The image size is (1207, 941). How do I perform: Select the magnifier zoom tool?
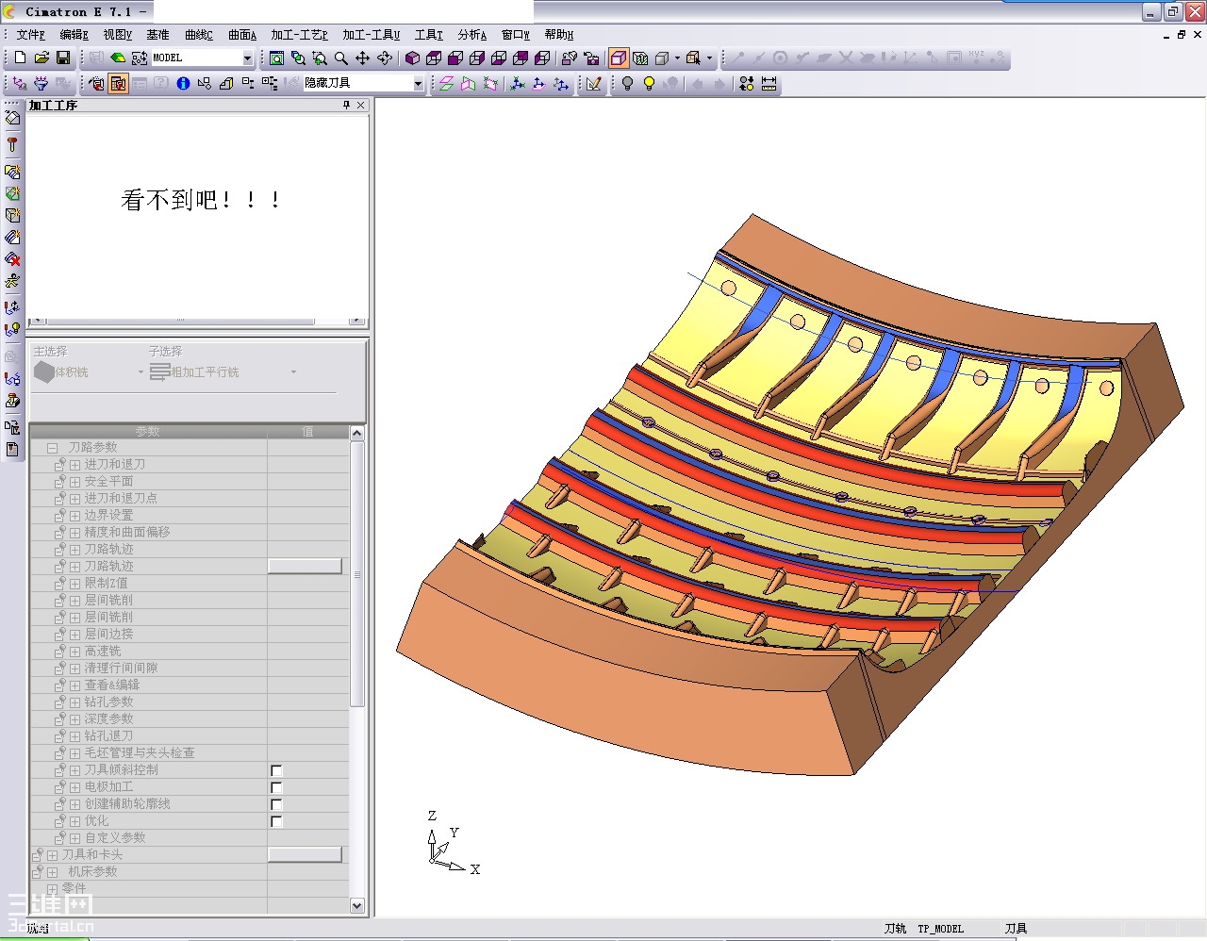pyautogui.click(x=341, y=58)
